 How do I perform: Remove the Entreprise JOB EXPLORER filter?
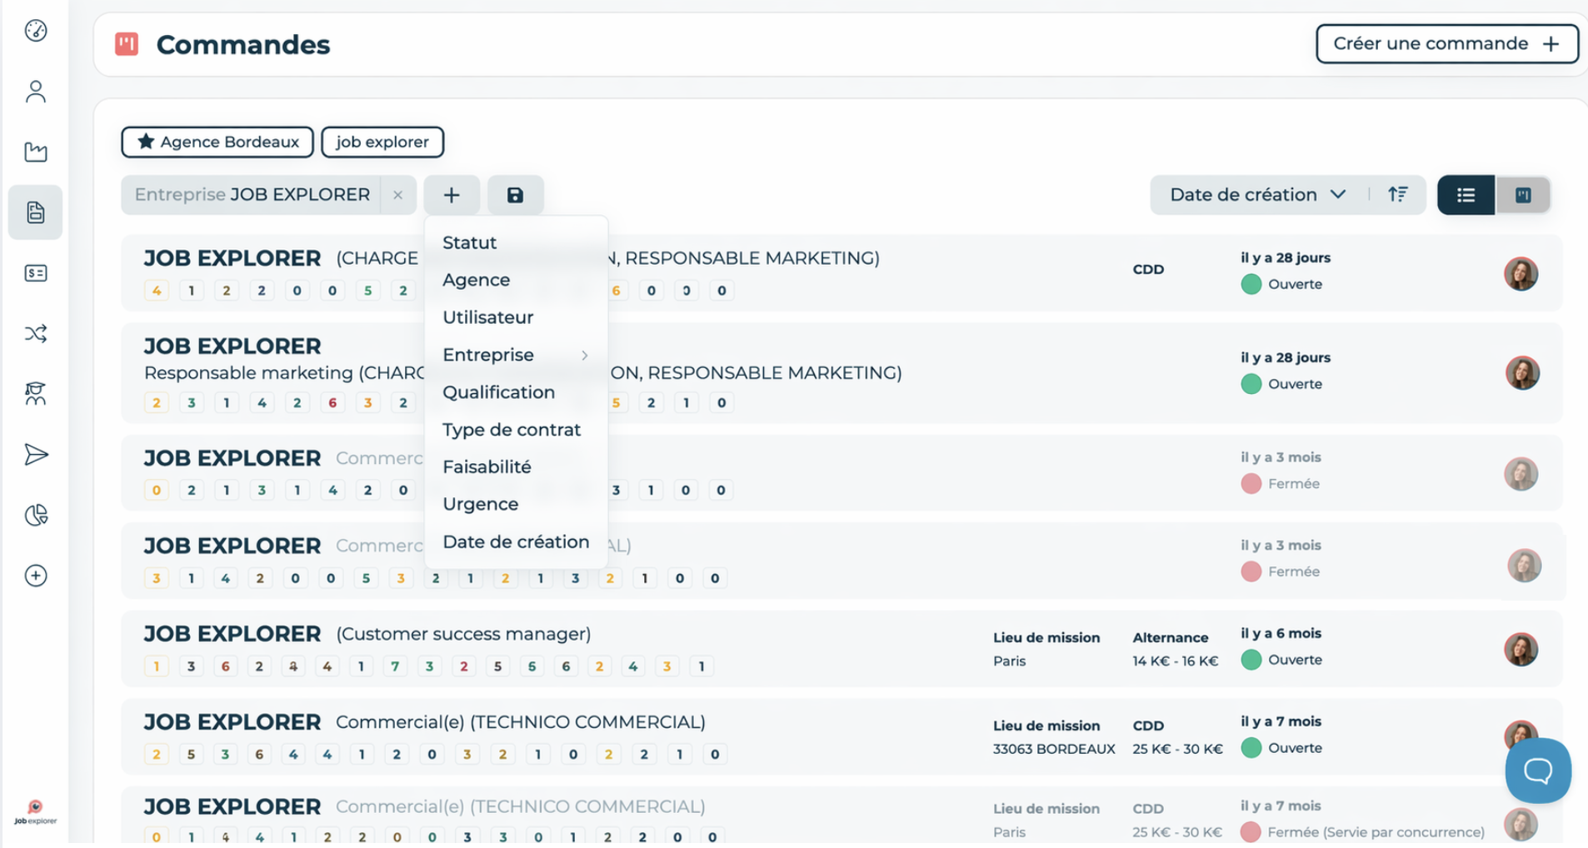click(x=398, y=195)
